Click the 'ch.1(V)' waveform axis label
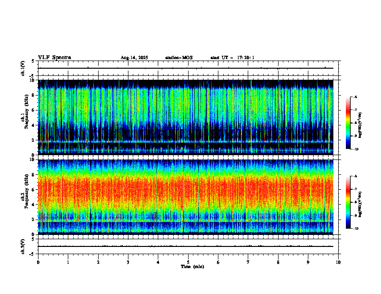The width and height of the screenshot is (381, 294). tap(23, 68)
